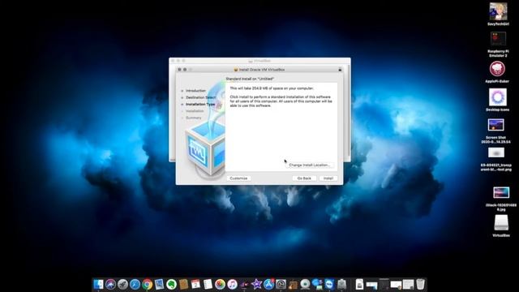
Task: Open the brown notebook icon in dock
Action: click(x=183, y=284)
